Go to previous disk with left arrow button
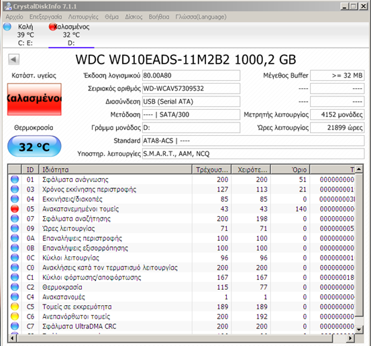 tap(13, 60)
